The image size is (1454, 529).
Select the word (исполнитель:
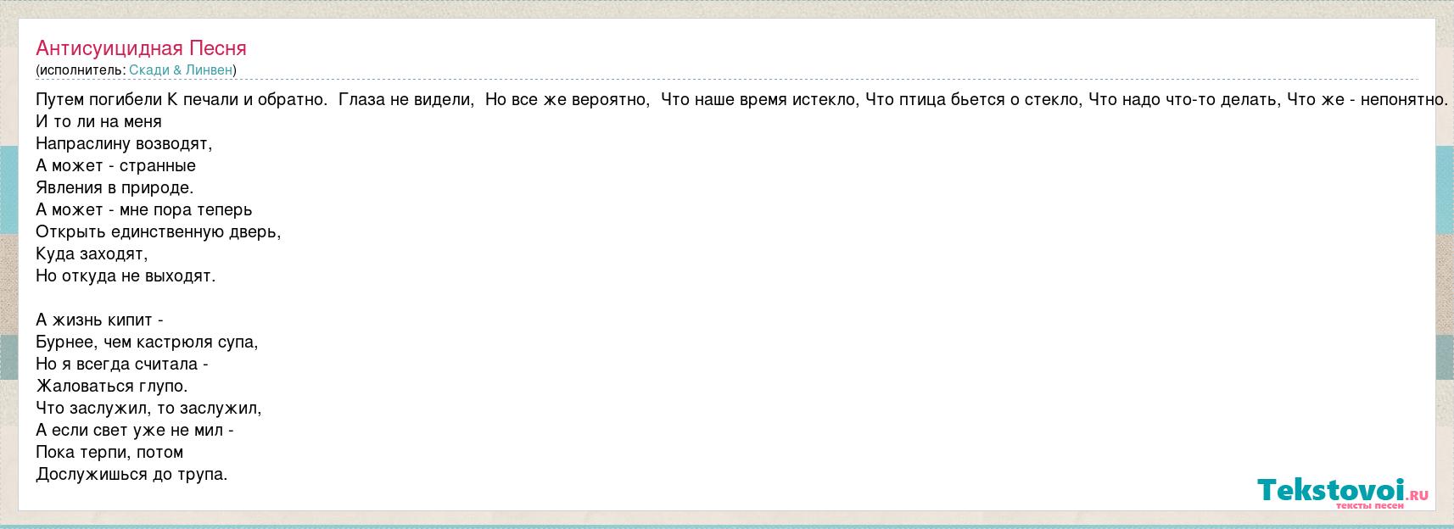pyautogui.click(x=81, y=70)
